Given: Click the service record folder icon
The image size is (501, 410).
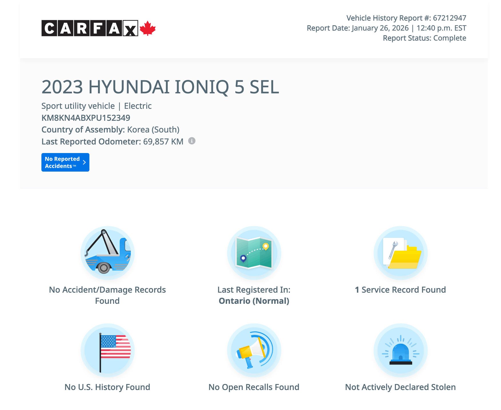Looking at the screenshot, I should (x=400, y=253).
